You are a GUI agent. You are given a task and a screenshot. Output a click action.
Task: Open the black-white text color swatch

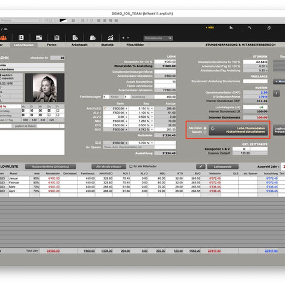63,20
